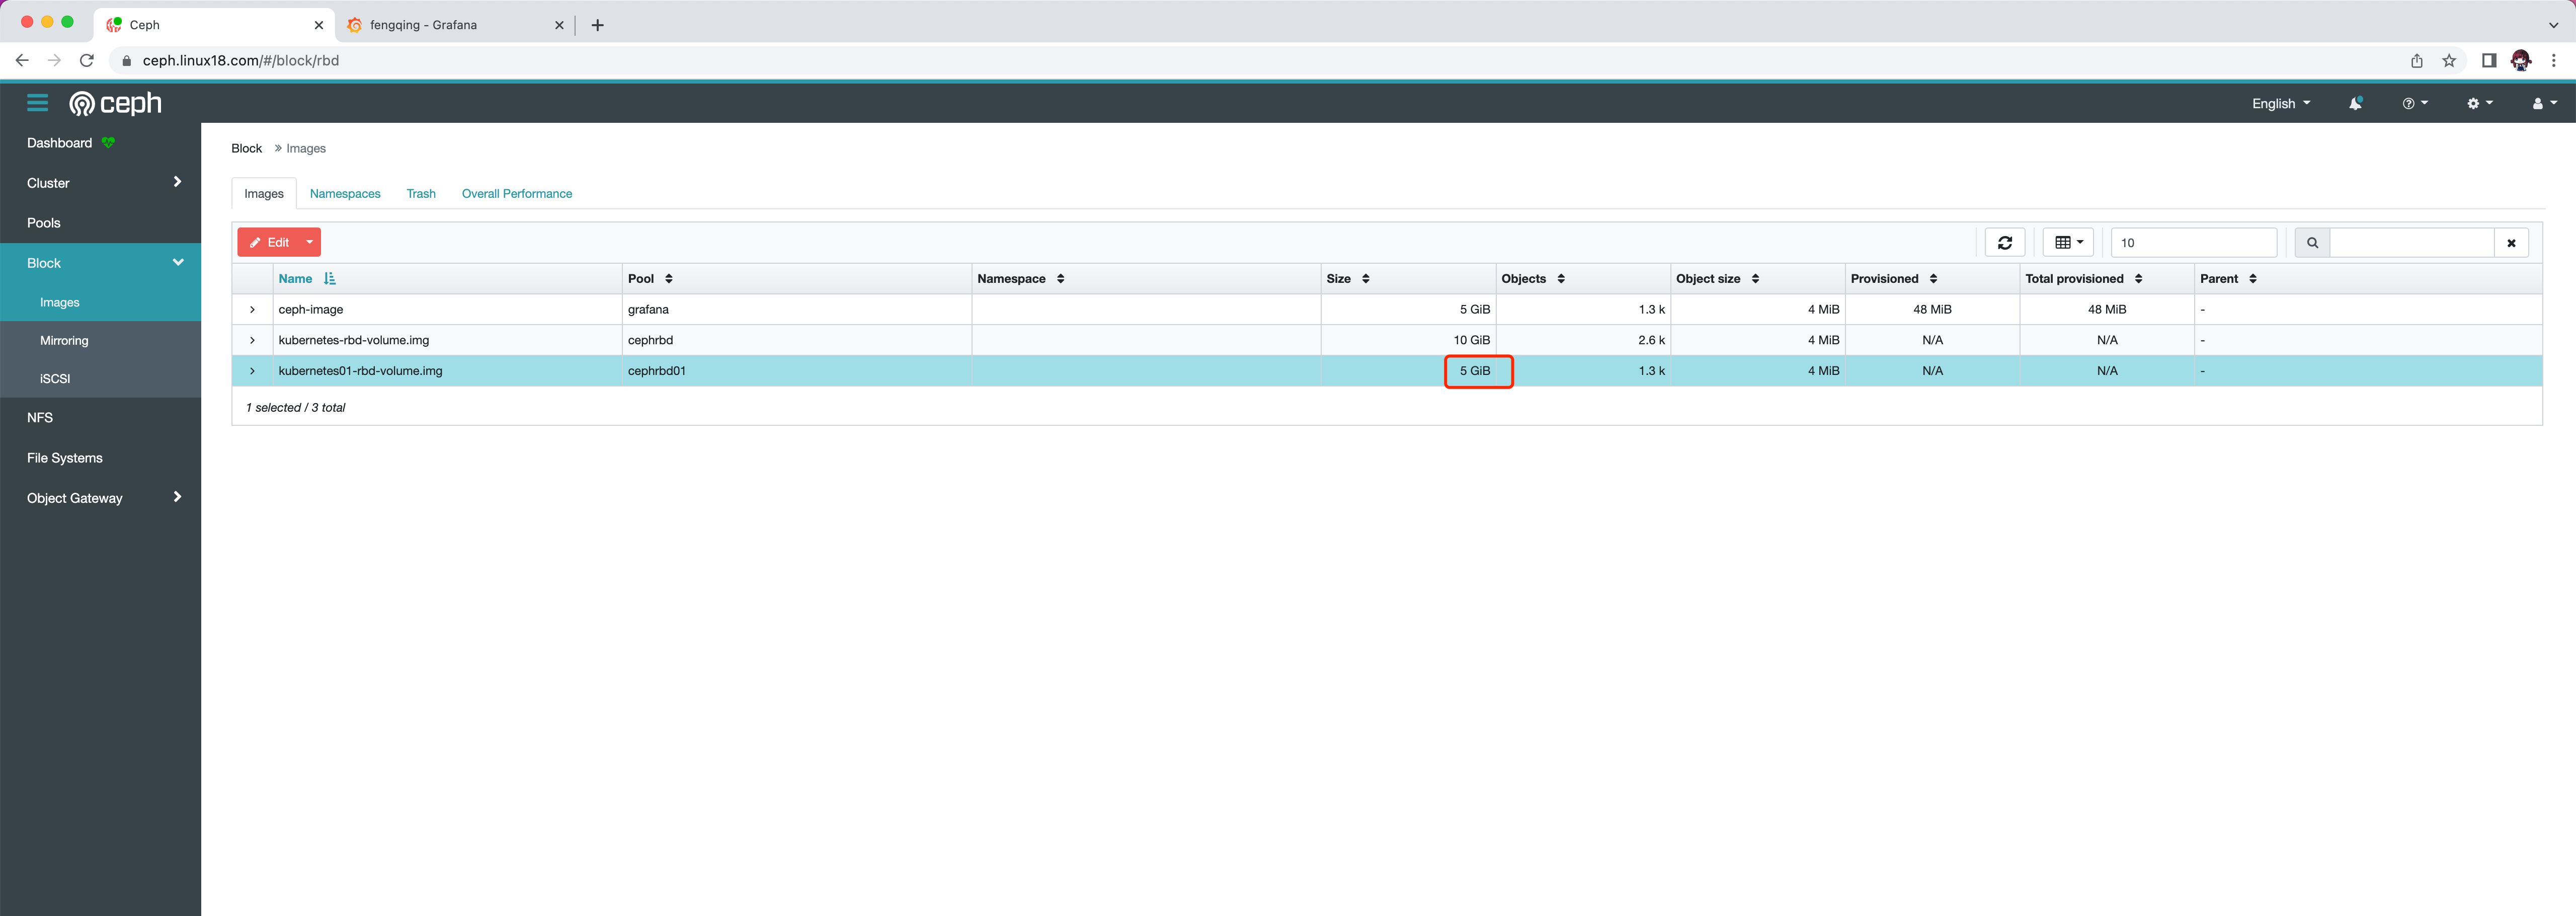Click the Ceph logo
The width and height of the screenshot is (2576, 916).
point(115,103)
